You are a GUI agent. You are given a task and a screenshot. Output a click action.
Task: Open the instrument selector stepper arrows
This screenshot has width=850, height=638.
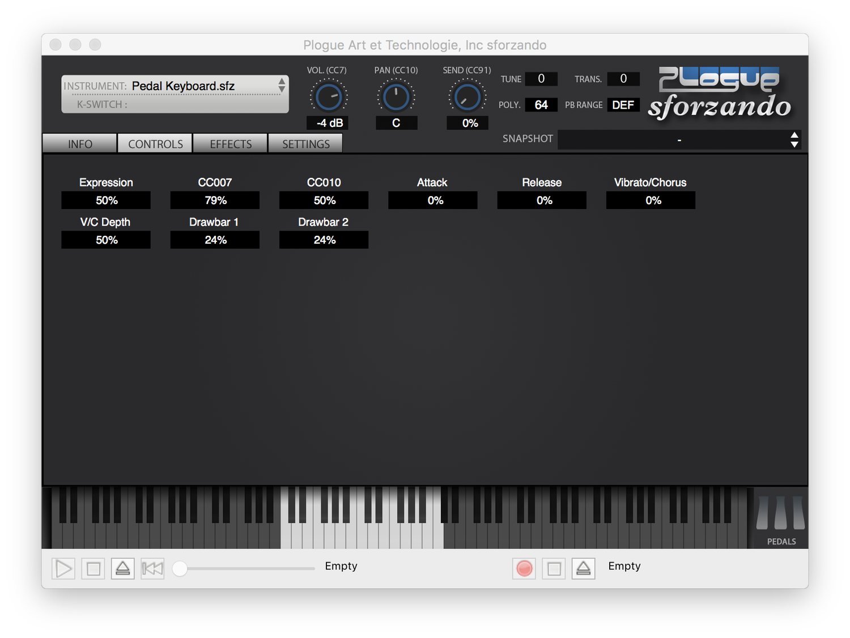tap(282, 86)
